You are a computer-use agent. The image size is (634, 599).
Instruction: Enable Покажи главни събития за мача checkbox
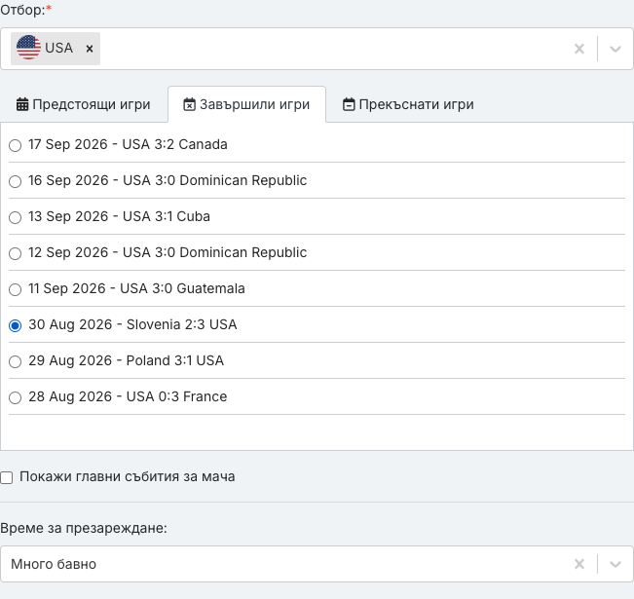7,477
